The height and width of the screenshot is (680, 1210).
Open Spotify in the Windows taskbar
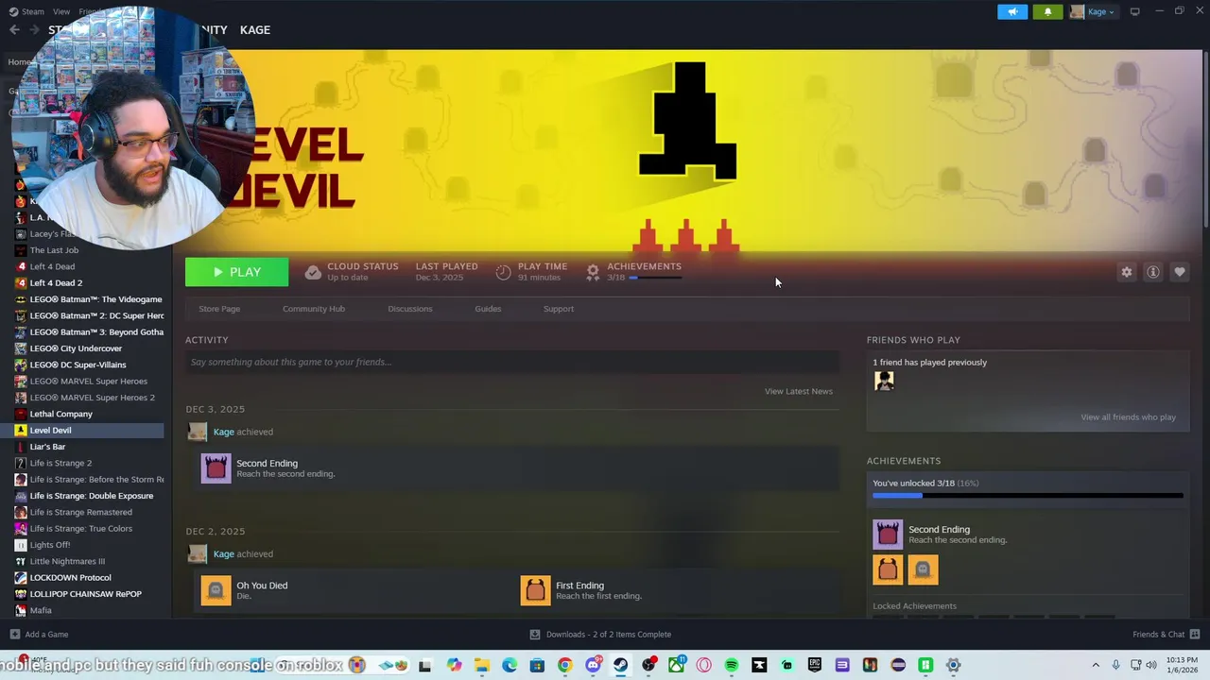(x=731, y=665)
